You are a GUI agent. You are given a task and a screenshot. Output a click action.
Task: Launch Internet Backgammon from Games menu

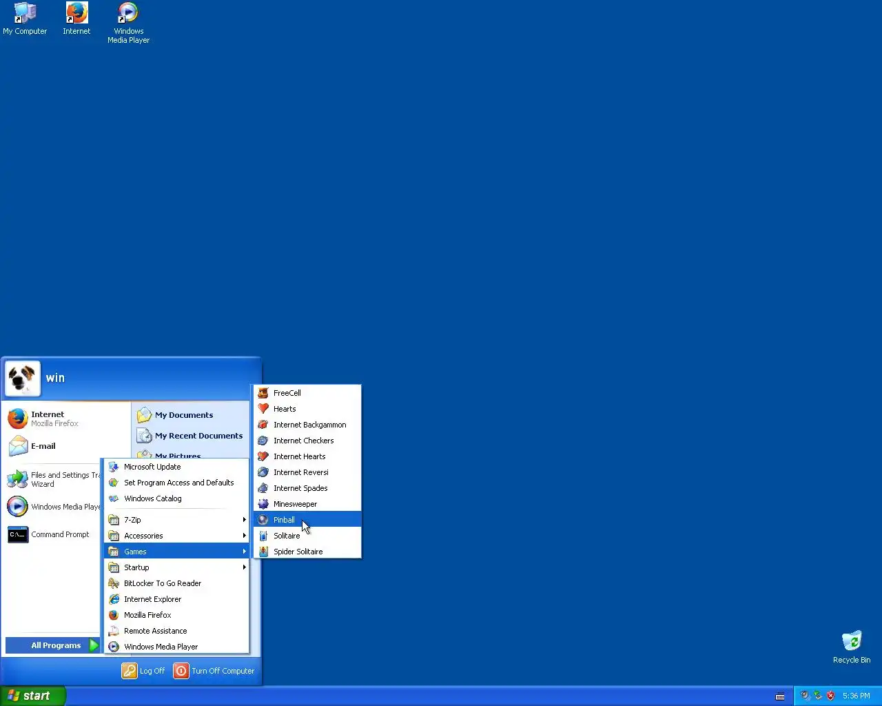[307, 425]
